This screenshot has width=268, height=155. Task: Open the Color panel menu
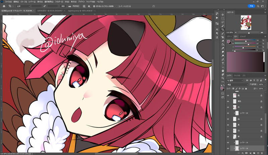click(x=265, y=36)
